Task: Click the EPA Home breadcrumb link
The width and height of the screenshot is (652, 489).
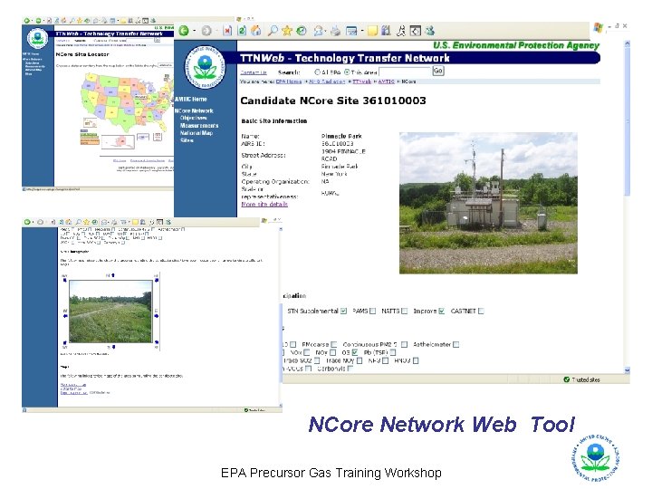Action: point(289,81)
